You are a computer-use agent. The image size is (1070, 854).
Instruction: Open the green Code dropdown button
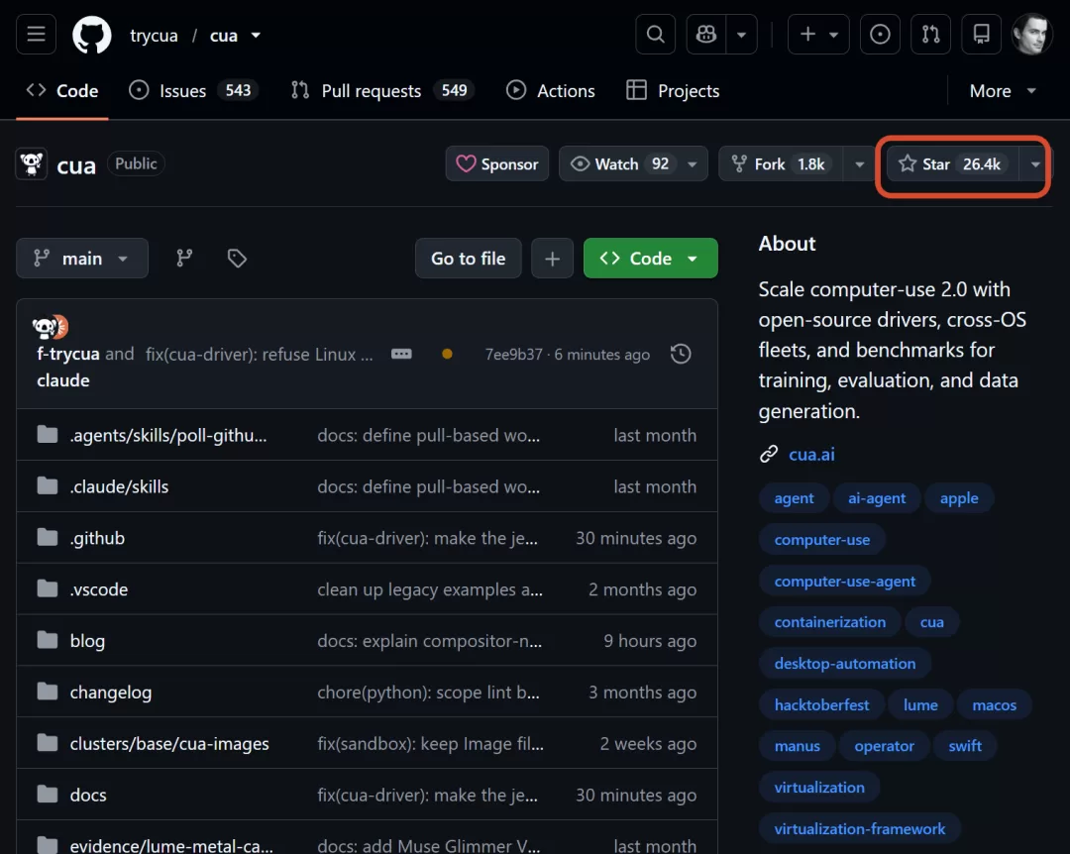650,258
